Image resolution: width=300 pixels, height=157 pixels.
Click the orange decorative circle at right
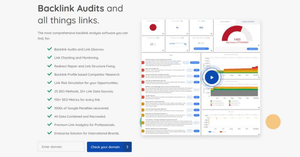click(273, 122)
